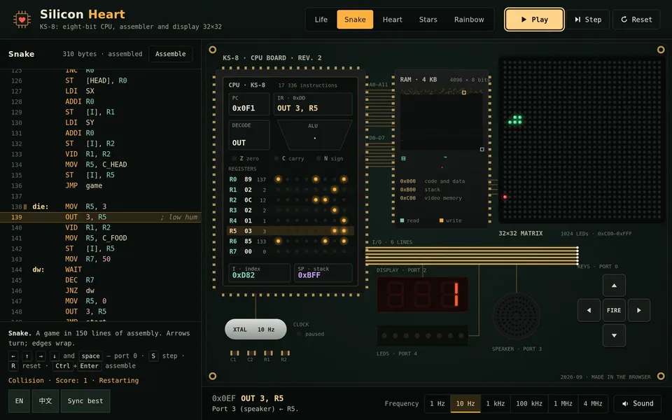Set the clock frequency to 4 MHz
This screenshot has width=672, height=420.
click(x=593, y=403)
